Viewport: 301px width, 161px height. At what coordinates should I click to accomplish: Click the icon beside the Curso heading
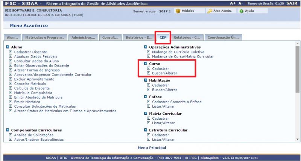point(146,64)
